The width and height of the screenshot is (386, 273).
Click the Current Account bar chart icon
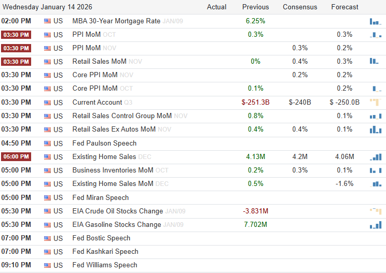coord(375,102)
